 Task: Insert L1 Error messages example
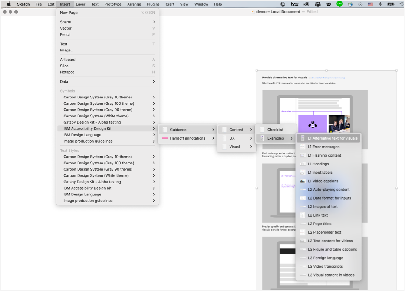(x=328, y=147)
